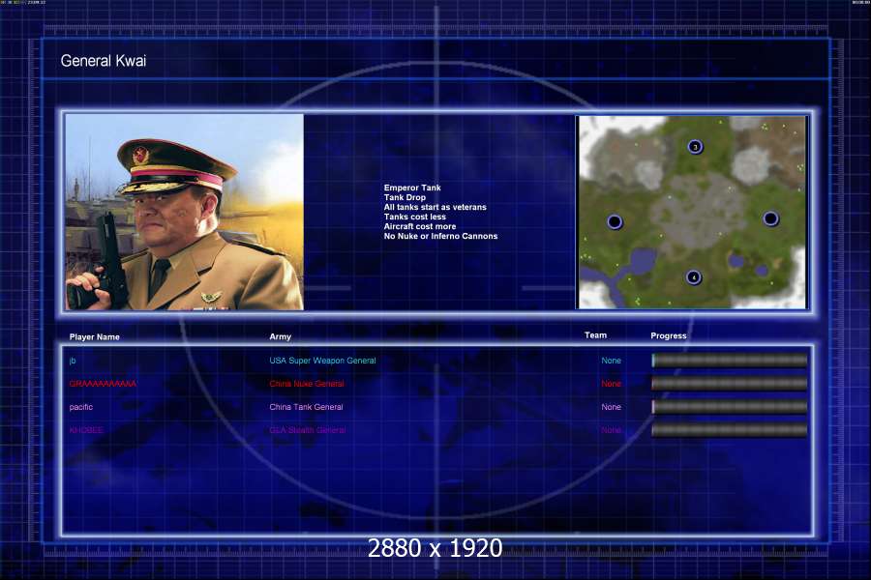
Task: Click start position marker 4 on the map
Action: pos(693,277)
